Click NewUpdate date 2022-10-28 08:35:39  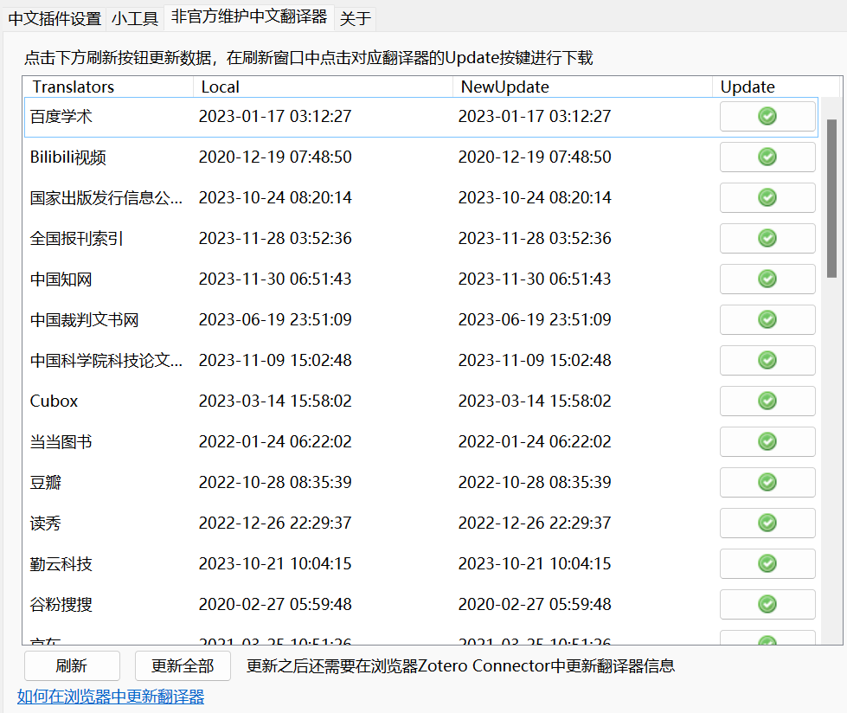pyautogui.click(x=535, y=482)
